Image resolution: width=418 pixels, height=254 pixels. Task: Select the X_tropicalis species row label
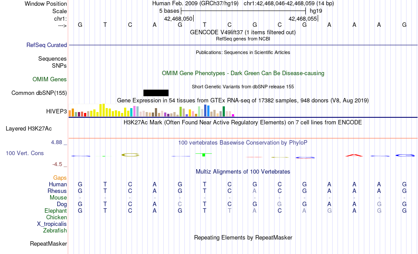click(x=52, y=224)
